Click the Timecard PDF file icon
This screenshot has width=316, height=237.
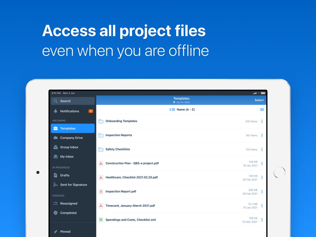pyautogui.click(x=101, y=206)
